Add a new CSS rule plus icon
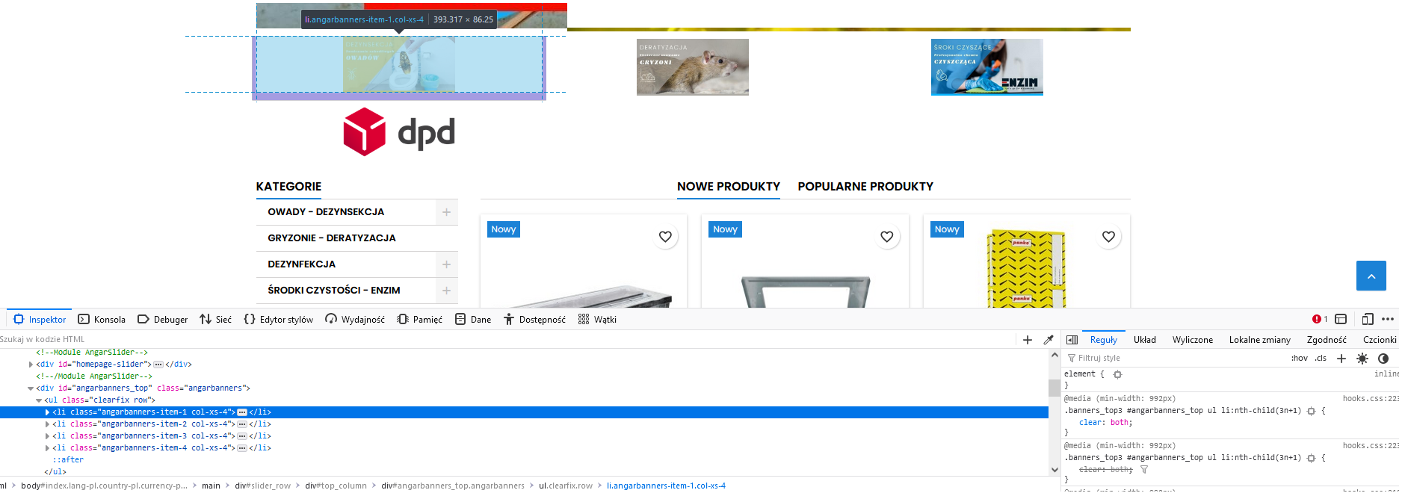 tap(1341, 359)
